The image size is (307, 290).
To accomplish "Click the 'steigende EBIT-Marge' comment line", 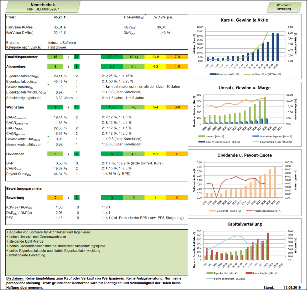I will (25, 242).
